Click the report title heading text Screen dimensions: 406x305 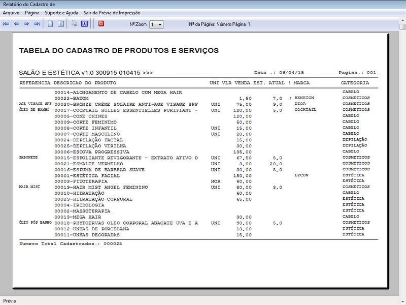coord(119,51)
